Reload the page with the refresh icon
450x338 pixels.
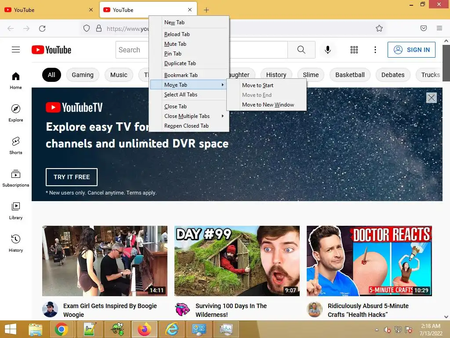(x=42, y=29)
